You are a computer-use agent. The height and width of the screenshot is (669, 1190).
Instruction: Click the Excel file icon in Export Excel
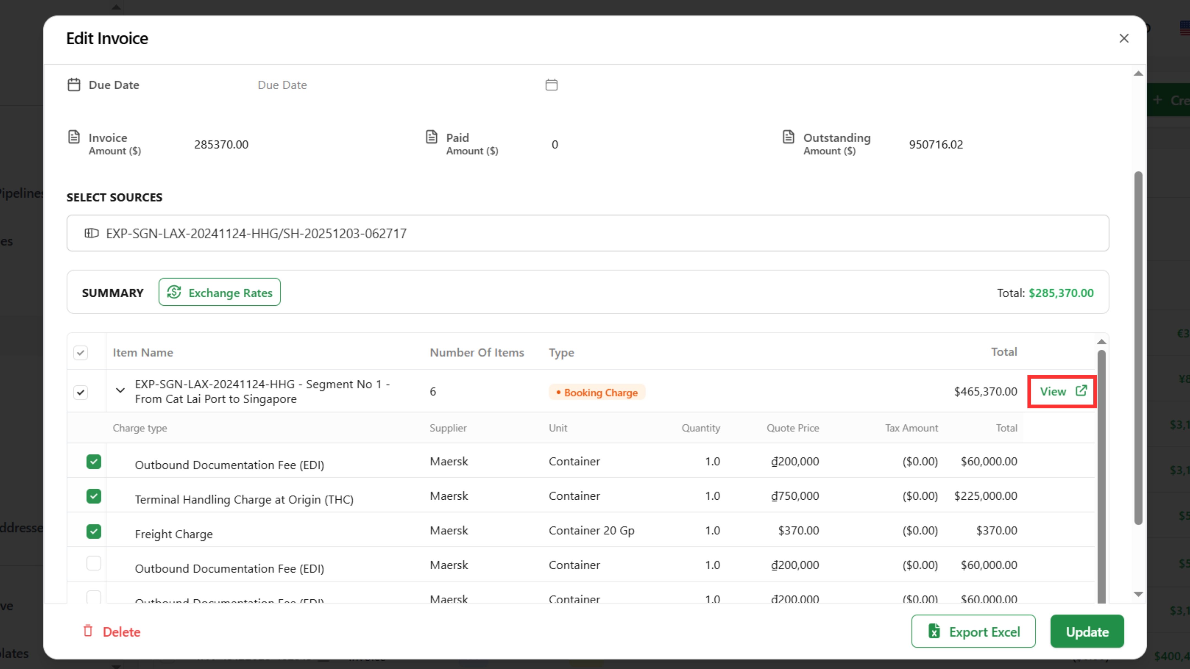(x=934, y=631)
